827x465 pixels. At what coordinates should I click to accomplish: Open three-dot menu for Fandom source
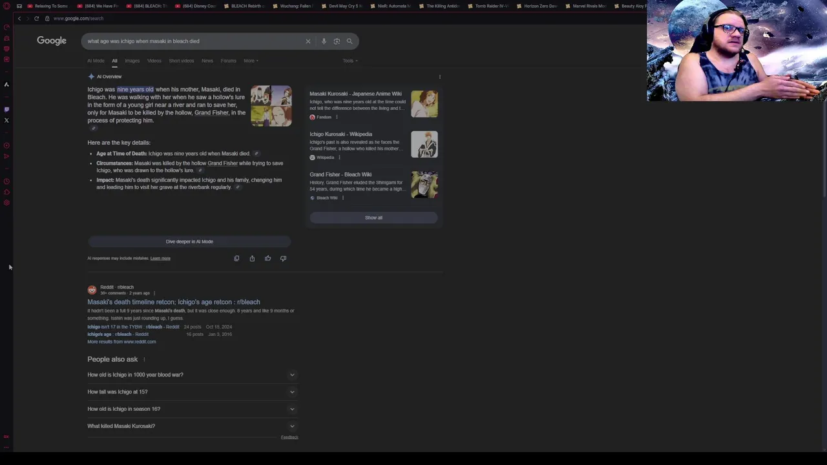coord(337,118)
